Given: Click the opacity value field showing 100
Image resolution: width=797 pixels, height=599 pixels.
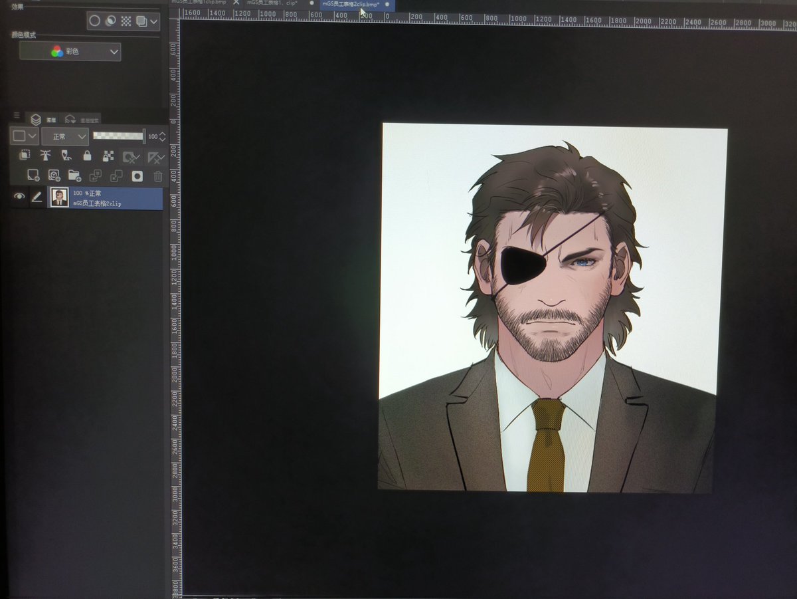Looking at the screenshot, I should 153,136.
